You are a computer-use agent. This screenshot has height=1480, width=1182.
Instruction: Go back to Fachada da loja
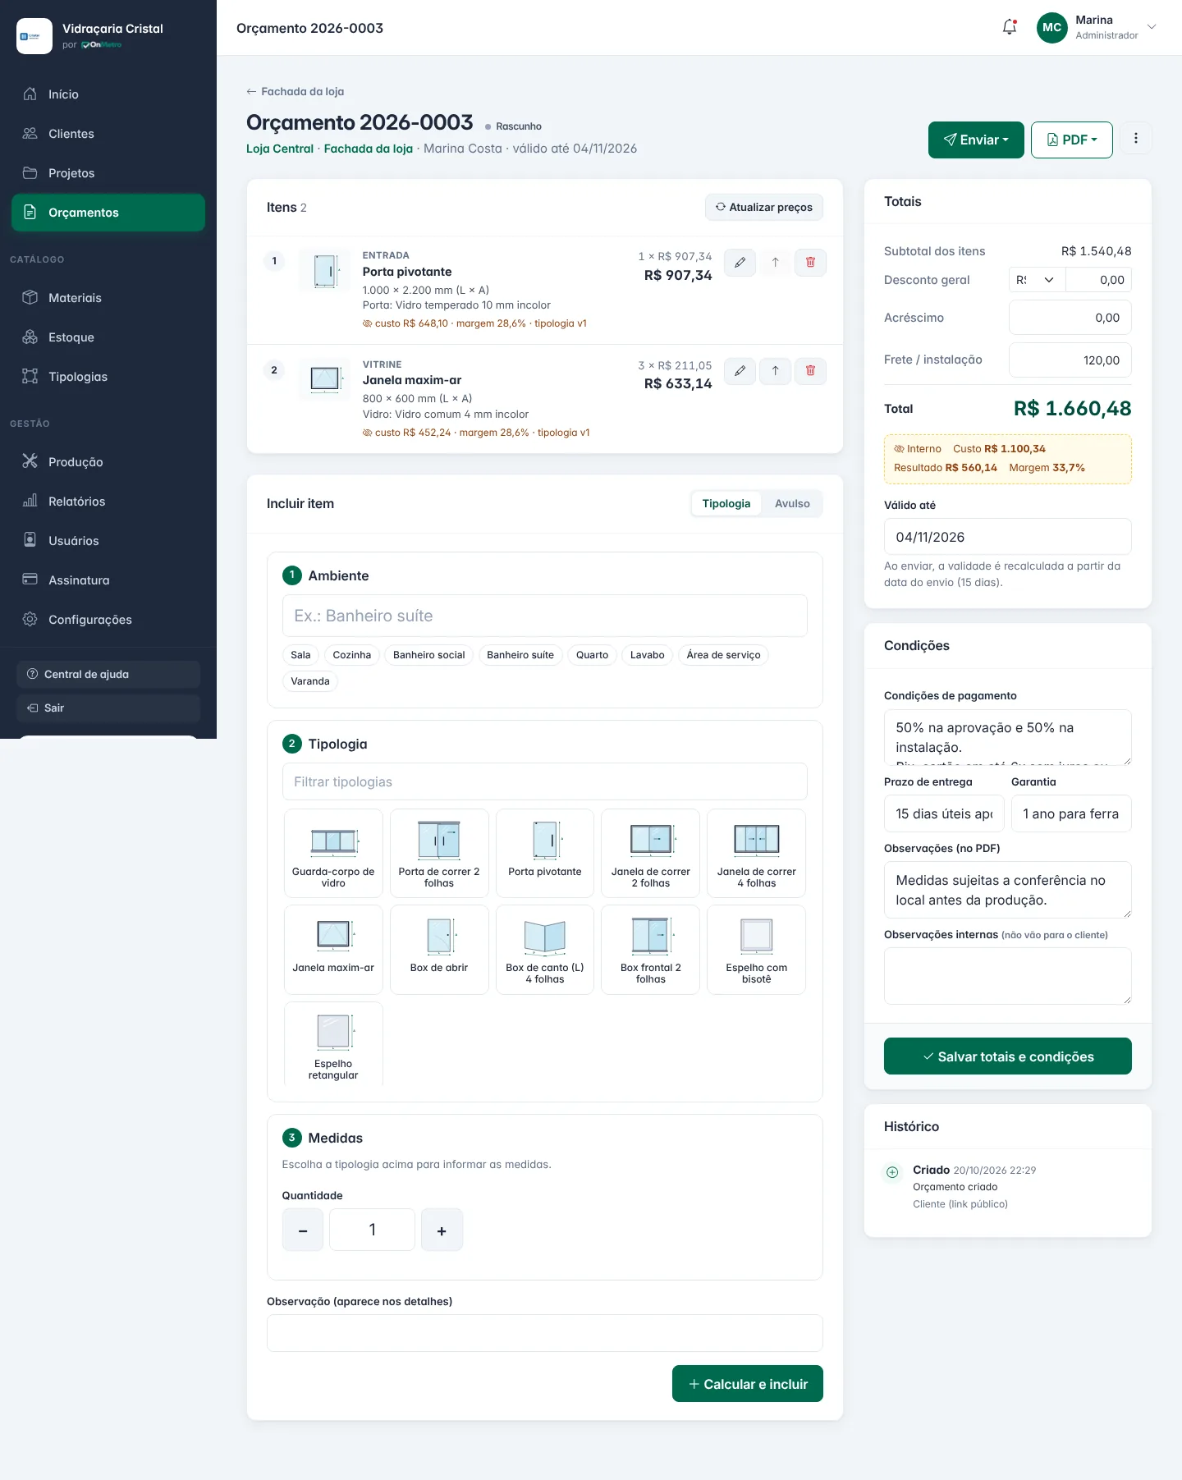pos(295,91)
